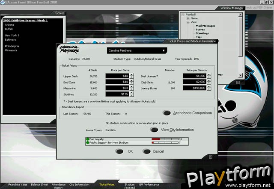Select Buffalo in the Scores list

point(9,29)
